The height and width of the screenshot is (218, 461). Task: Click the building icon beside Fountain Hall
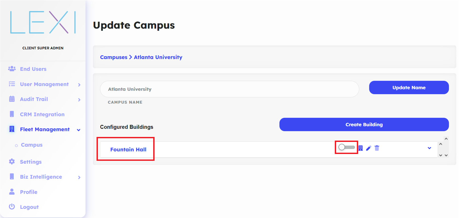(361, 148)
